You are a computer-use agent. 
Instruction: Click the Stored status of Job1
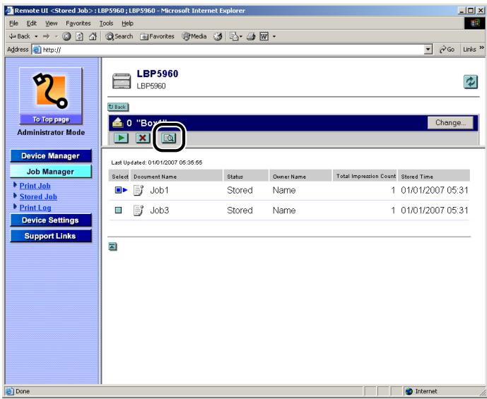pos(240,190)
